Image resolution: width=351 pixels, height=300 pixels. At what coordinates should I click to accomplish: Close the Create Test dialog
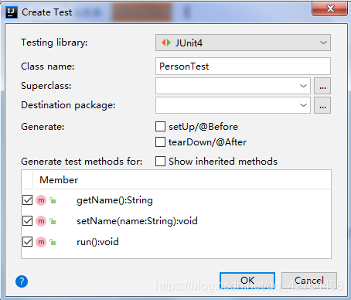coord(330,9)
